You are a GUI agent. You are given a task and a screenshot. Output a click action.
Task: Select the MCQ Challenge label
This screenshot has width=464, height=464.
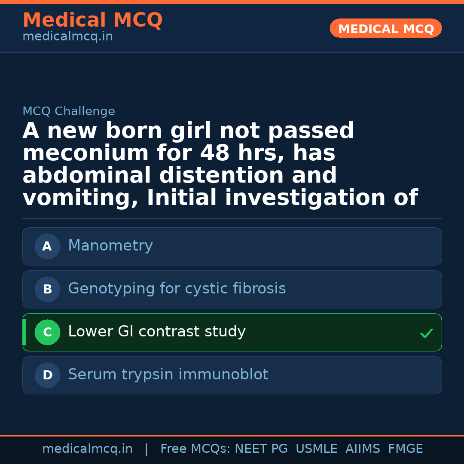[69, 112]
